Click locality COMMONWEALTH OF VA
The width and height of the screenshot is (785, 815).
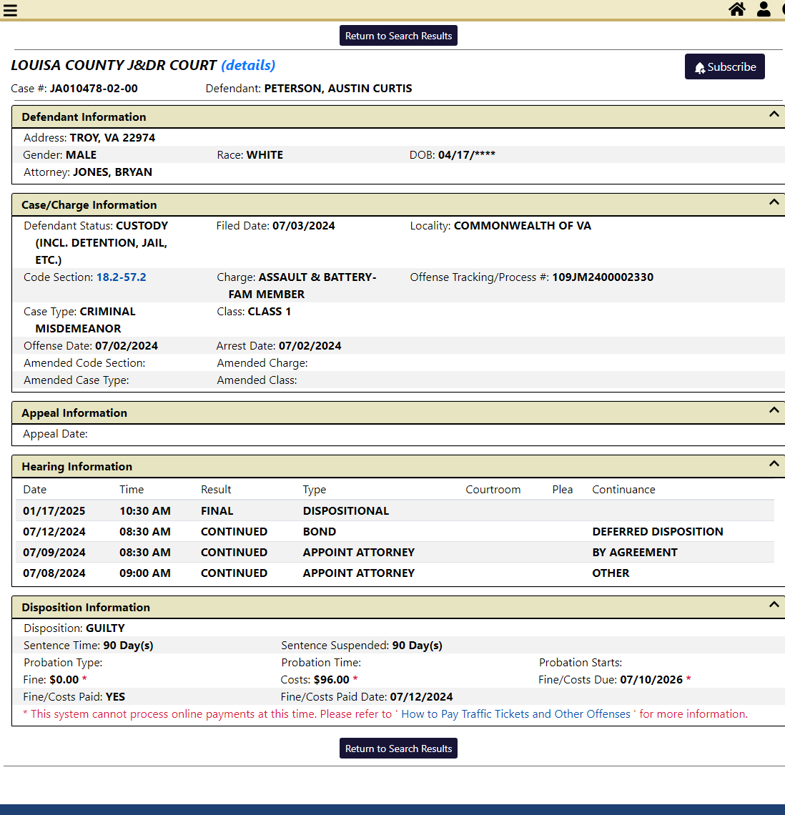523,226
